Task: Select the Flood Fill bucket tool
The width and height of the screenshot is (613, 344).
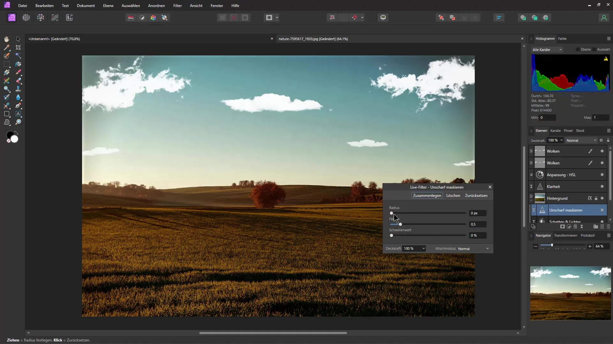Action: click(18, 64)
